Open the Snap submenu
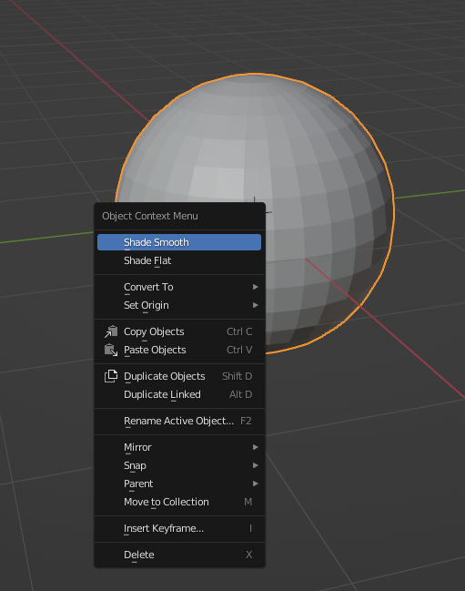465x591 pixels. [x=179, y=465]
